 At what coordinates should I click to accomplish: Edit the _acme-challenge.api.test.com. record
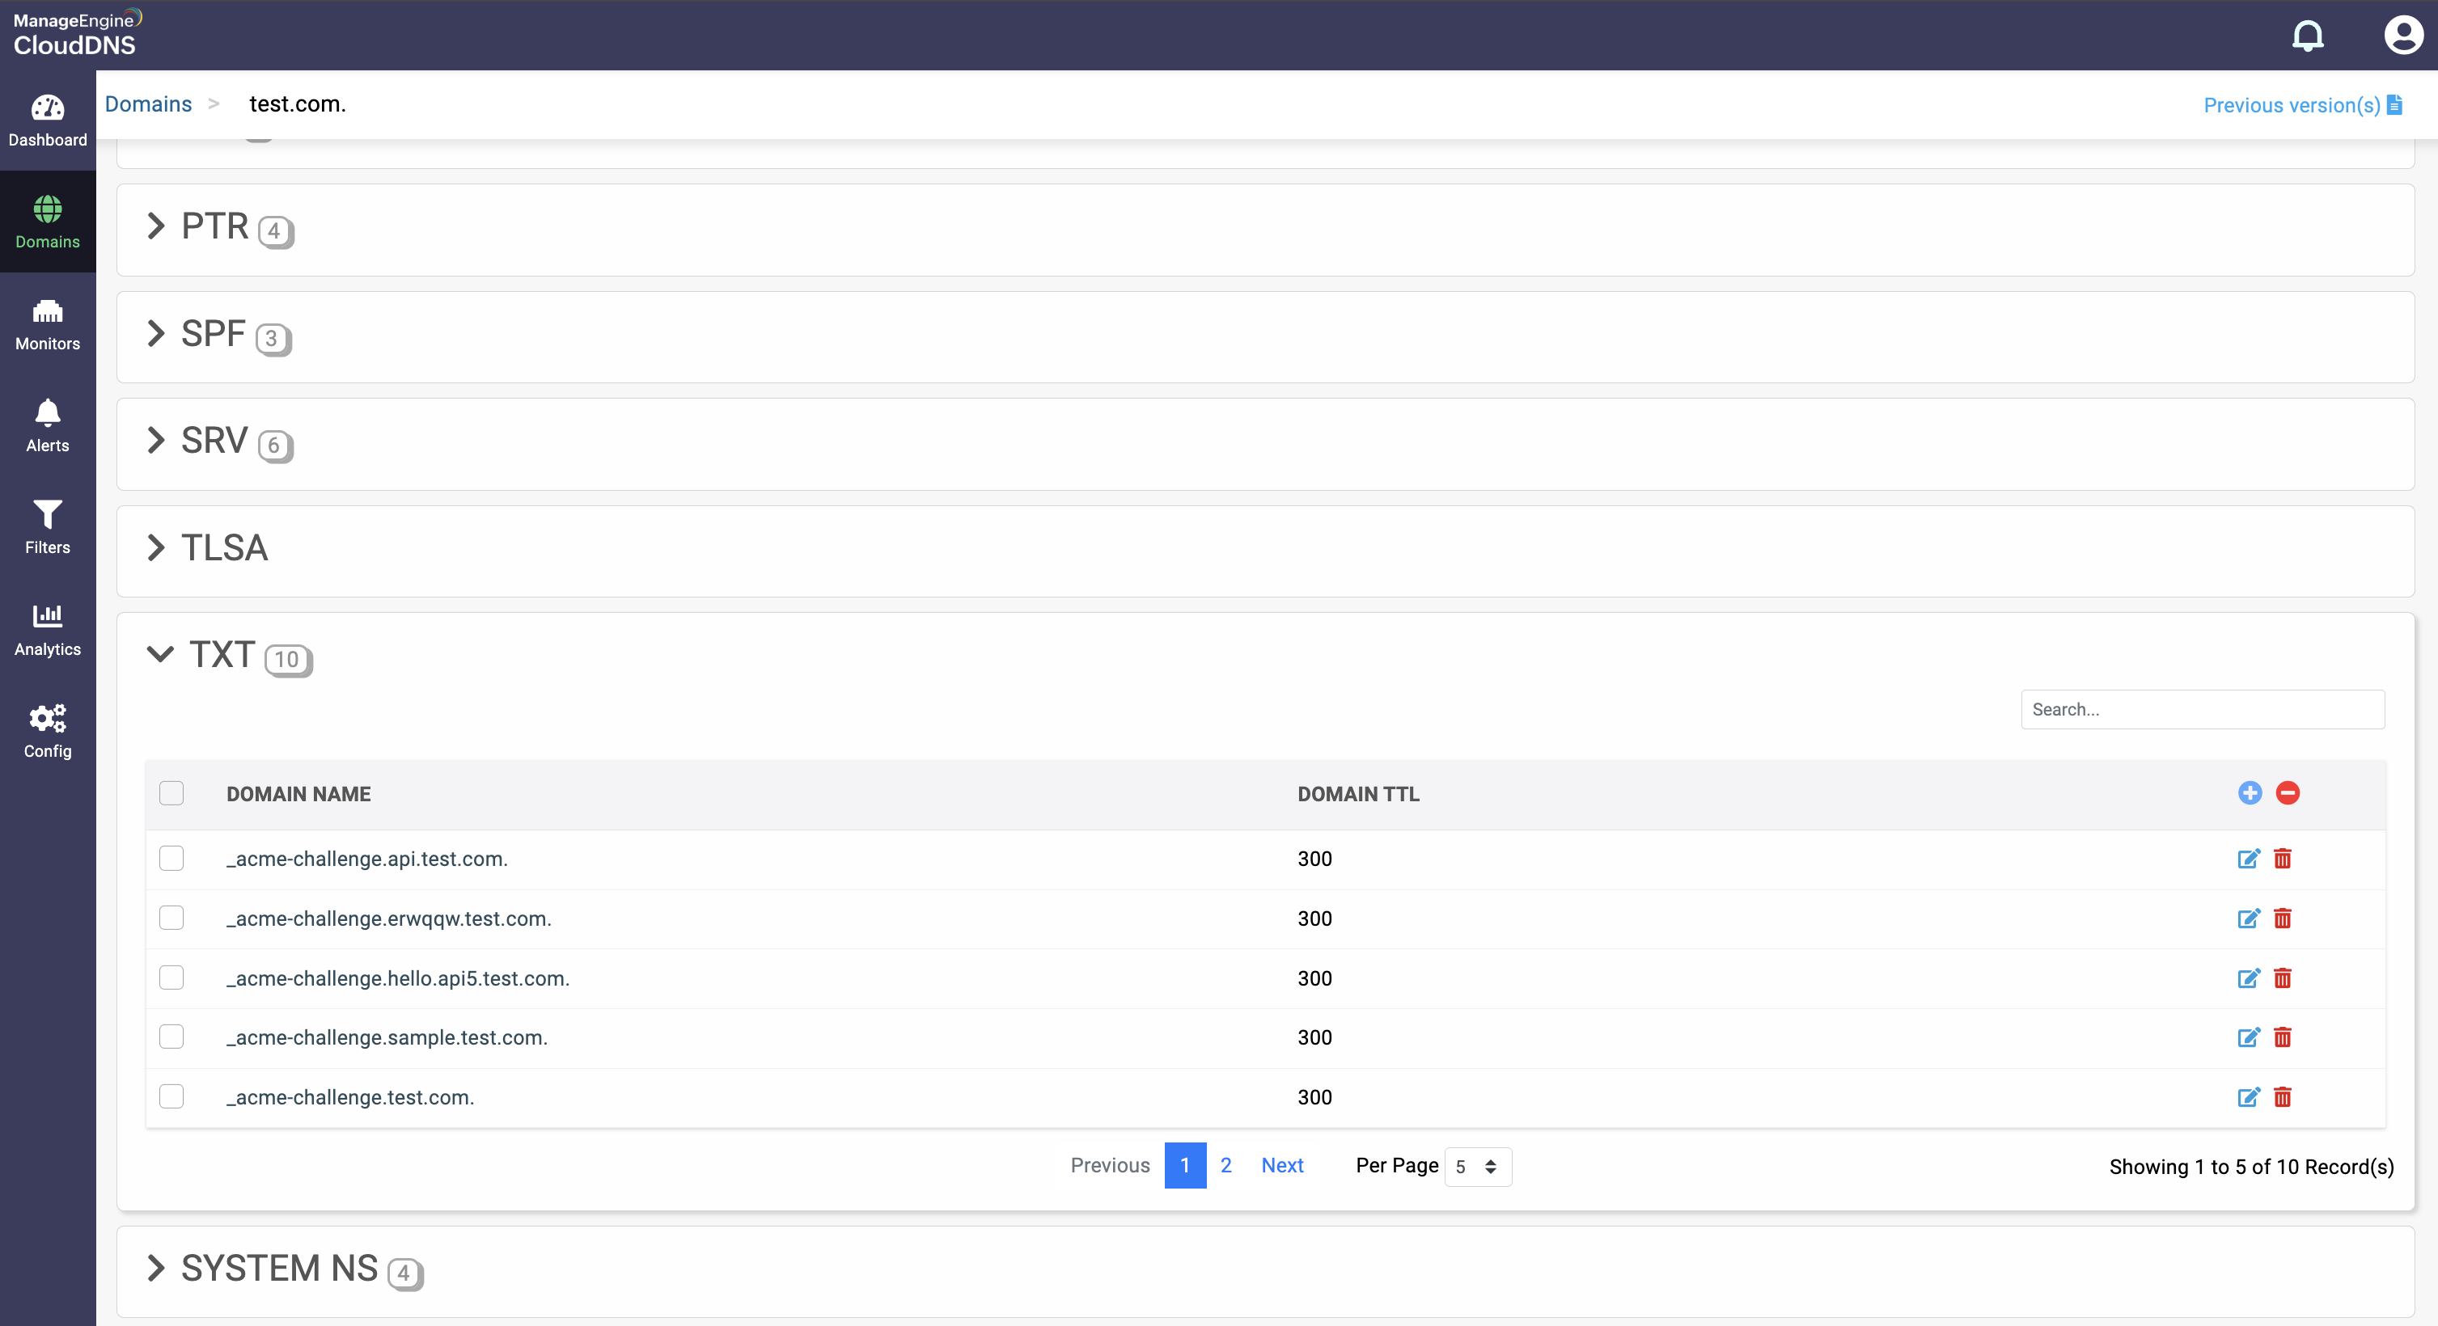coord(2248,859)
